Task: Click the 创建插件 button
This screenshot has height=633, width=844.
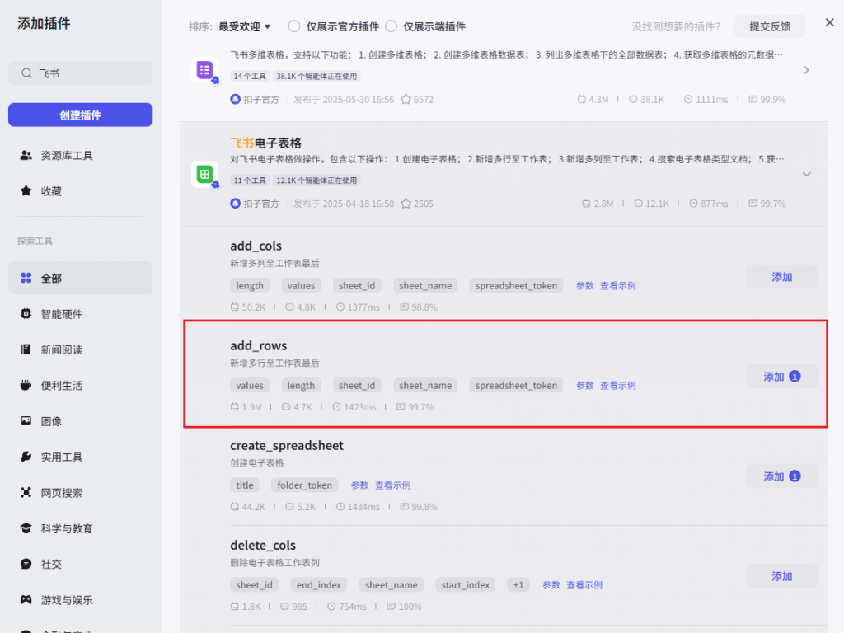Action: (80, 115)
